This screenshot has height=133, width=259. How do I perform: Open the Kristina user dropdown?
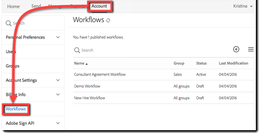tap(243, 6)
